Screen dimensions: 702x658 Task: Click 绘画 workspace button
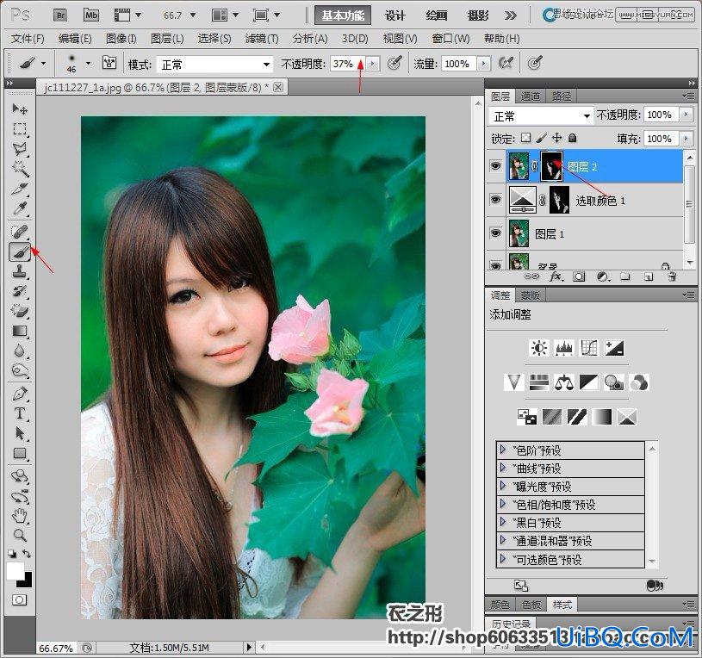click(436, 16)
